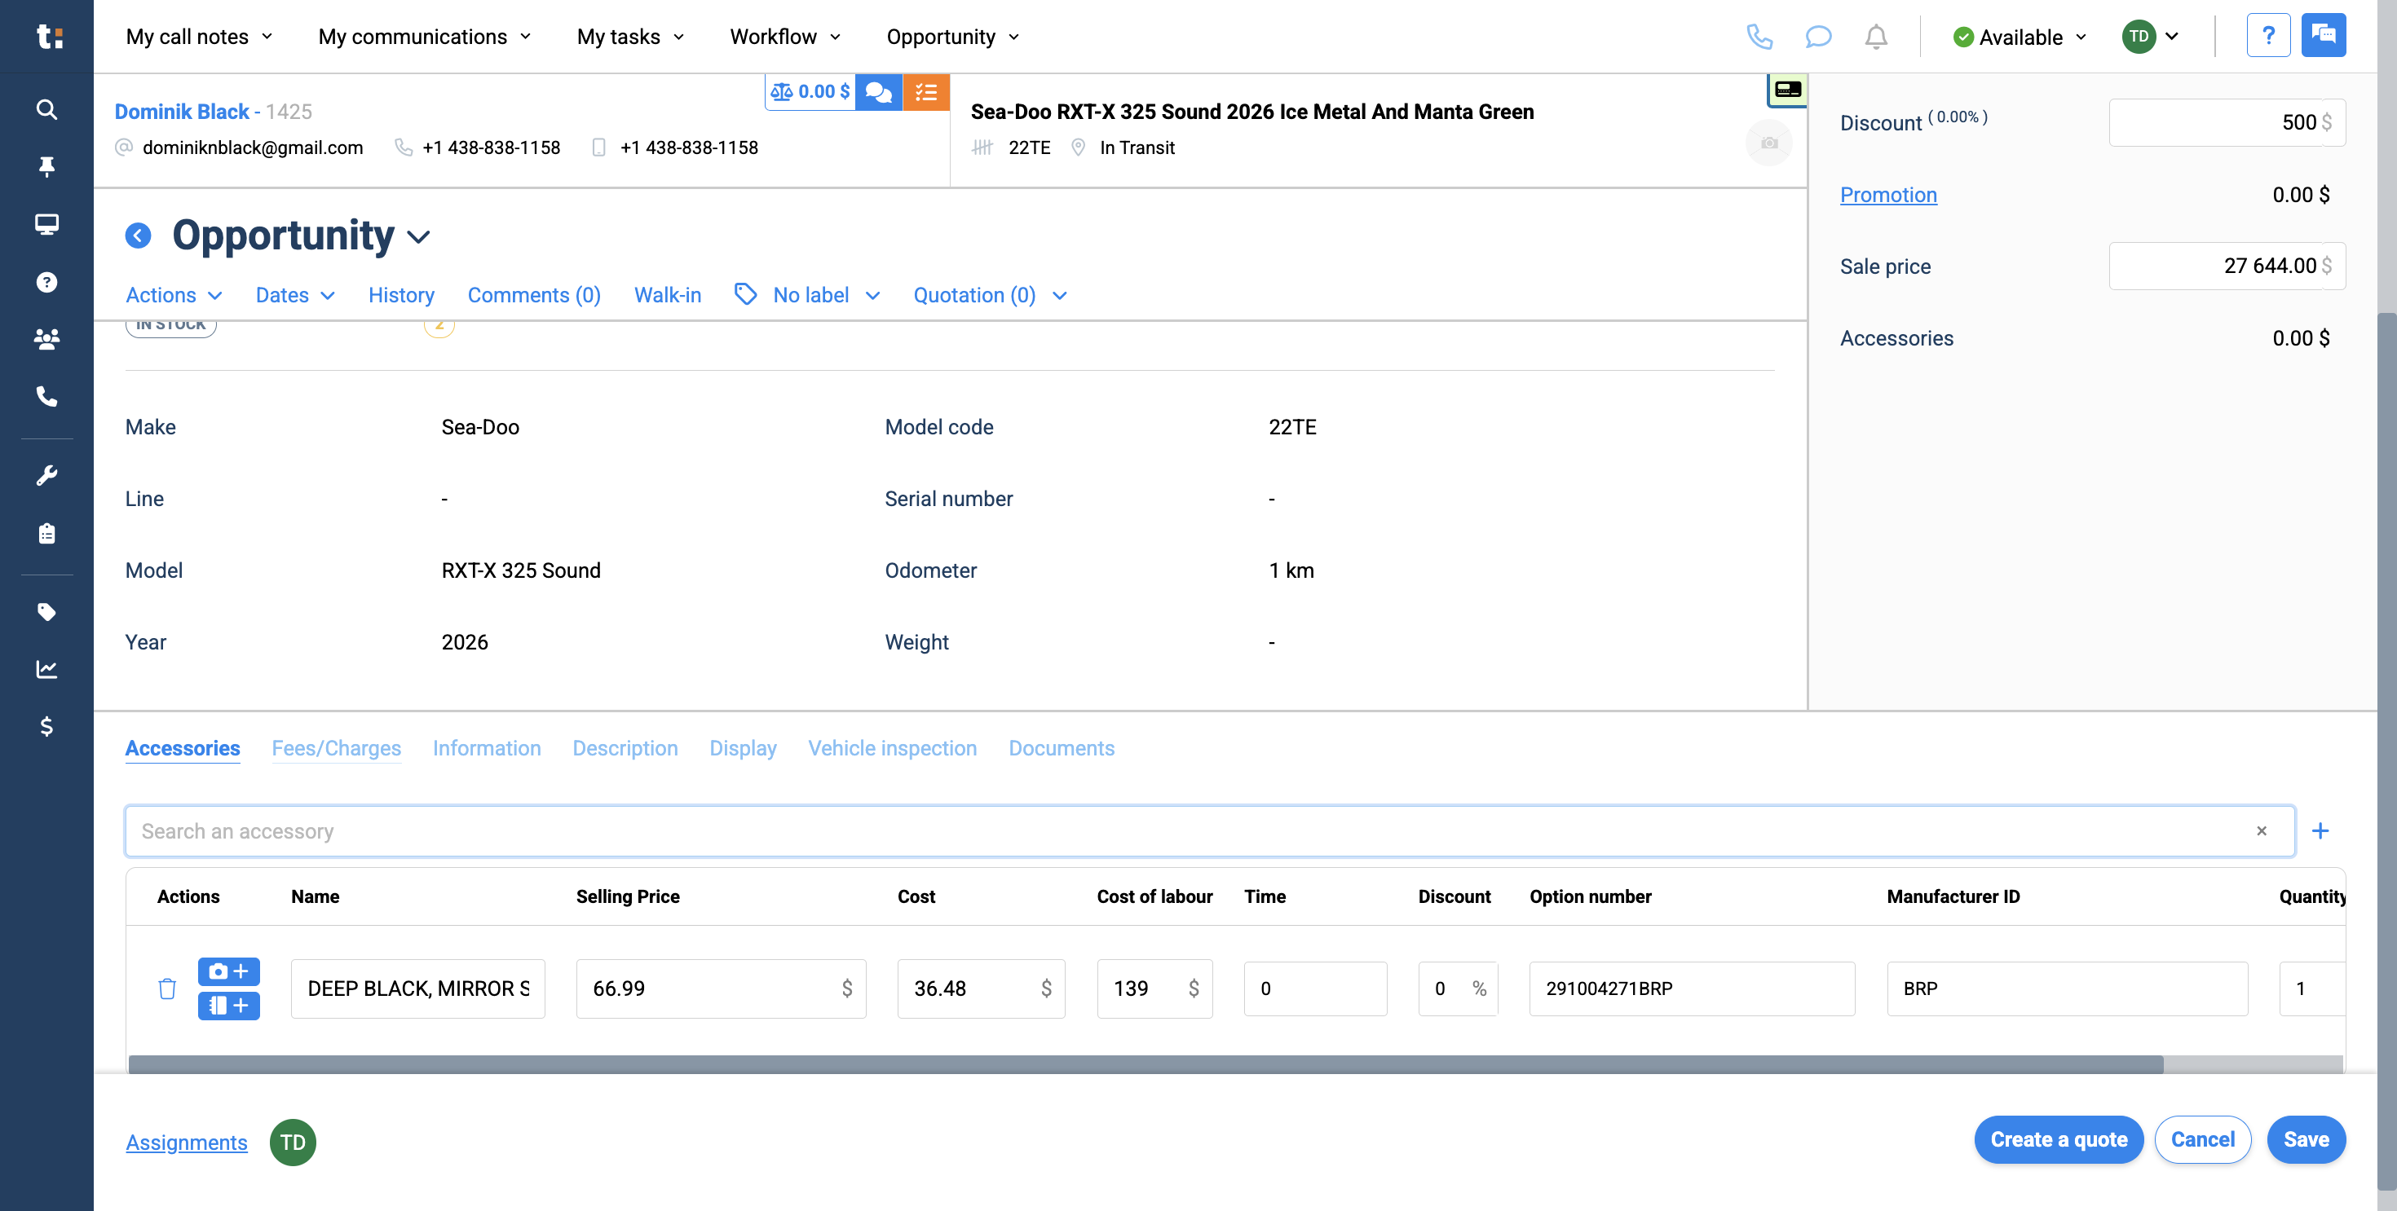Click the add photo camera button

pyautogui.click(x=228, y=971)
